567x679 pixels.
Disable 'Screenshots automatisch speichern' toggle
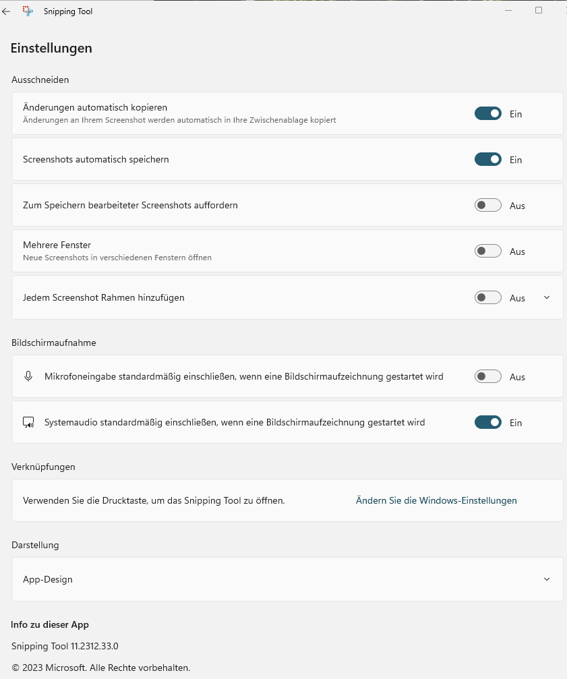tap(487, 160)
